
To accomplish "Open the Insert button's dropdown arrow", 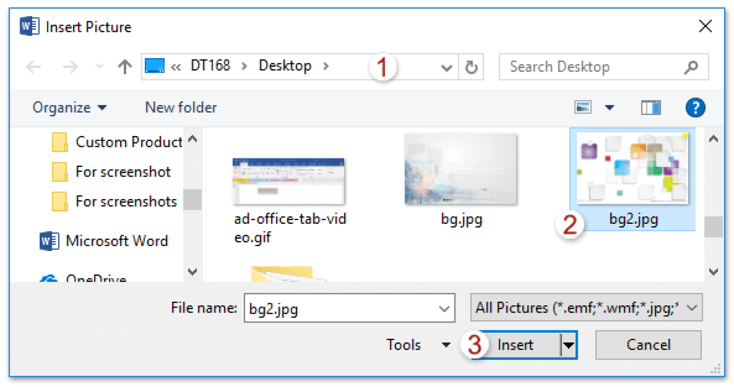I will (569, 345).
